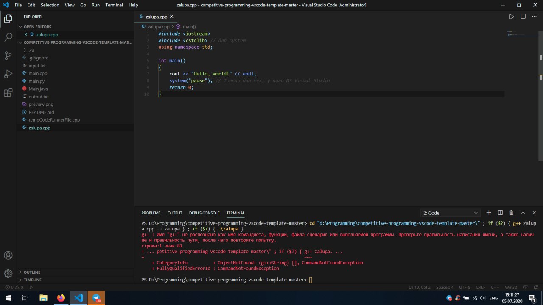
Task: Open the Edit menu
Action: [31, 5]
